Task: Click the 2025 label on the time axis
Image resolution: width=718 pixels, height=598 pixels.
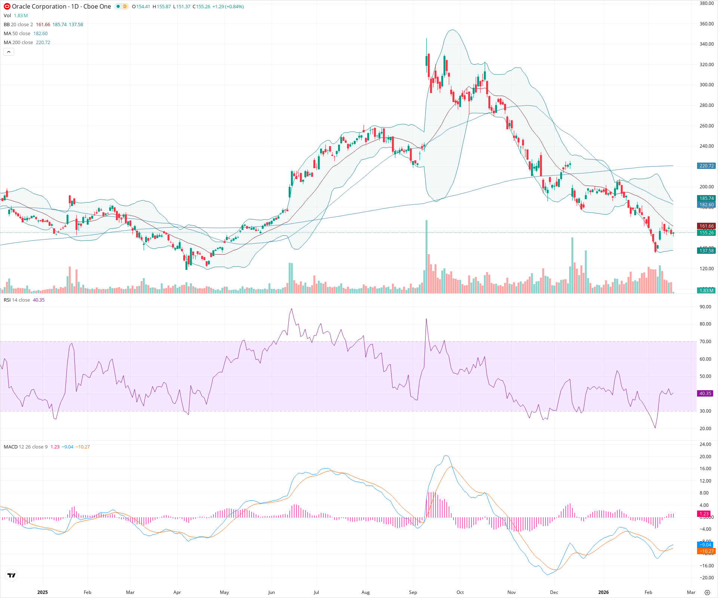Action: 42,592
